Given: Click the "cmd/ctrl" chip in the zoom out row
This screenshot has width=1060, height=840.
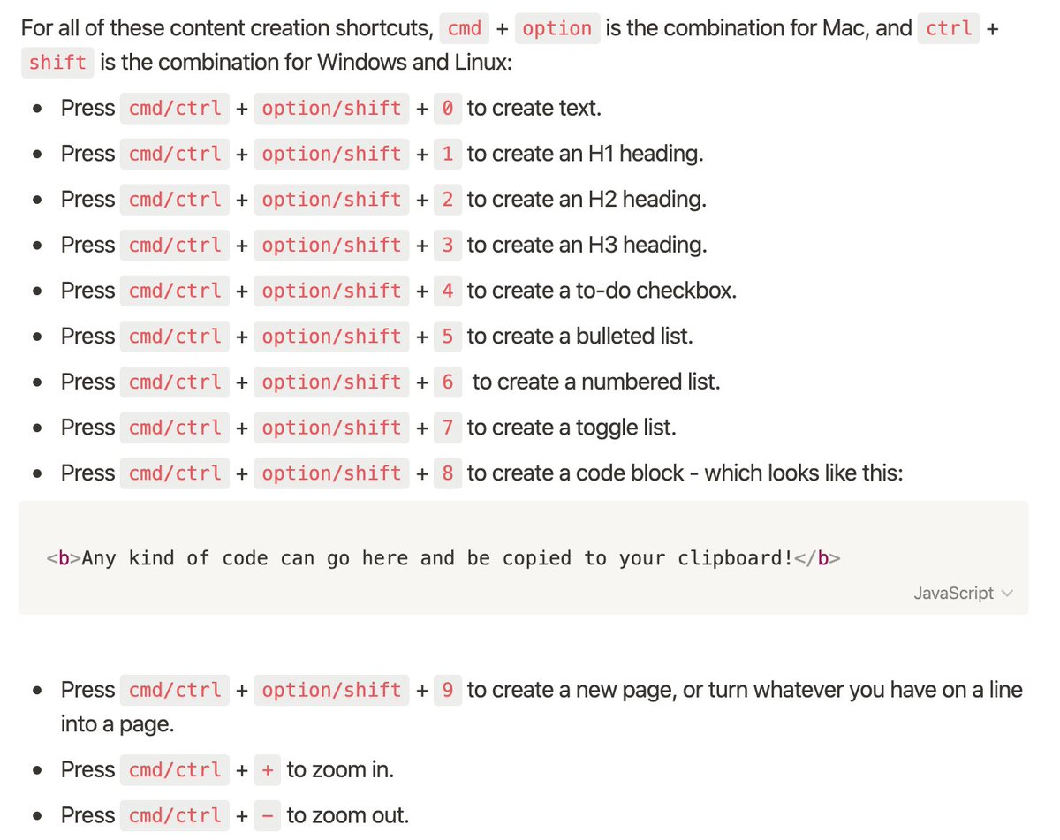Looking at the screenshot, I should pos(175,816).
